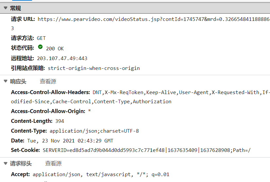Click the 响应头 section title
270x182 pixels.
(18, 81)
